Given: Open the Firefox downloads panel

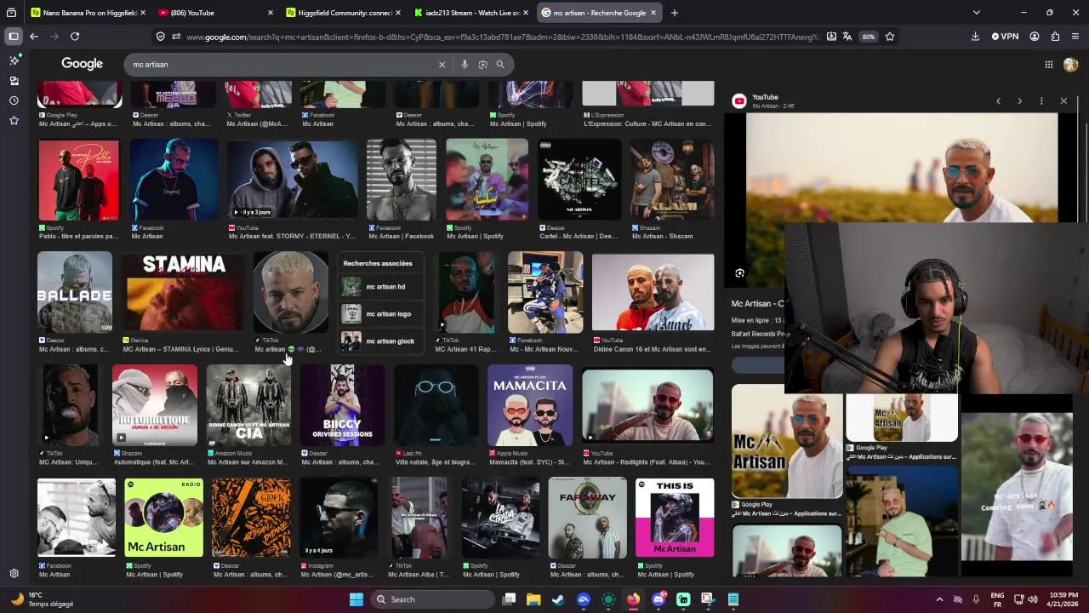Looking at the screenshot, I should pos(975,37).
